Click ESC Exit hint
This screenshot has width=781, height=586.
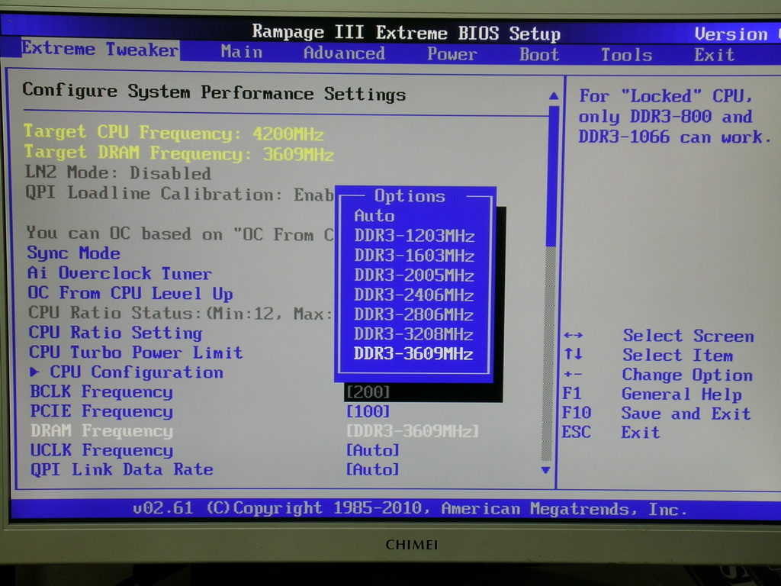pos(611,432)
